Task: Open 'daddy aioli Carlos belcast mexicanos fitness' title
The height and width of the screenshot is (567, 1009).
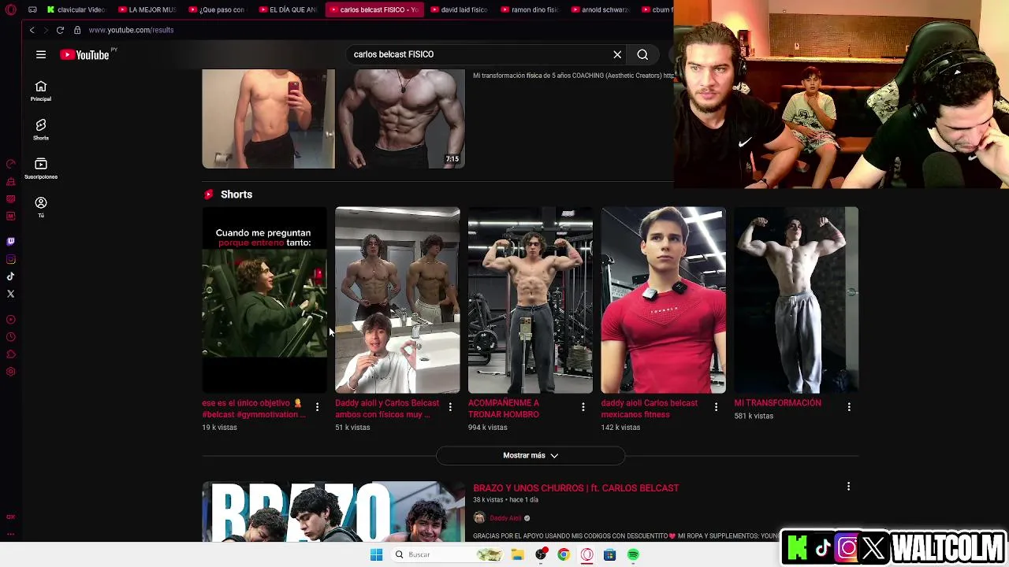Action: [650, 409]
